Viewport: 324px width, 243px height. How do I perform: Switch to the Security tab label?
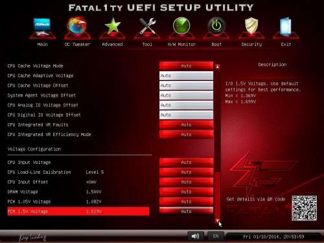click(251, 44)
